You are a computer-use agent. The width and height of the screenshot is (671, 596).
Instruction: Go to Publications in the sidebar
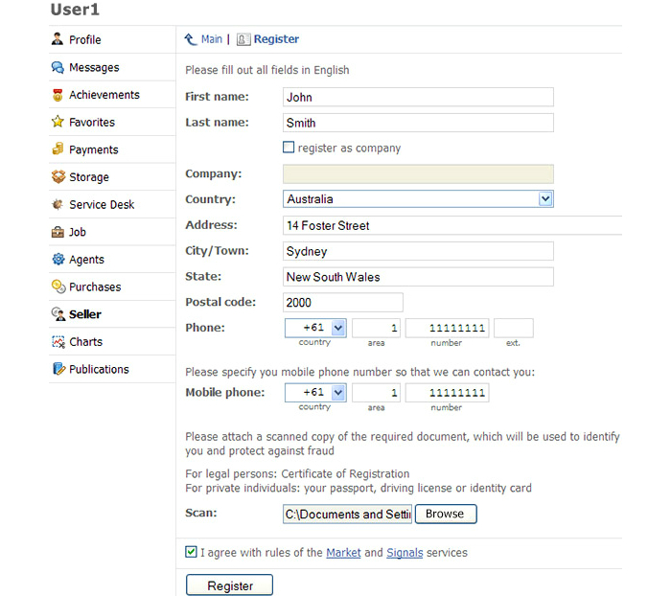99,369
